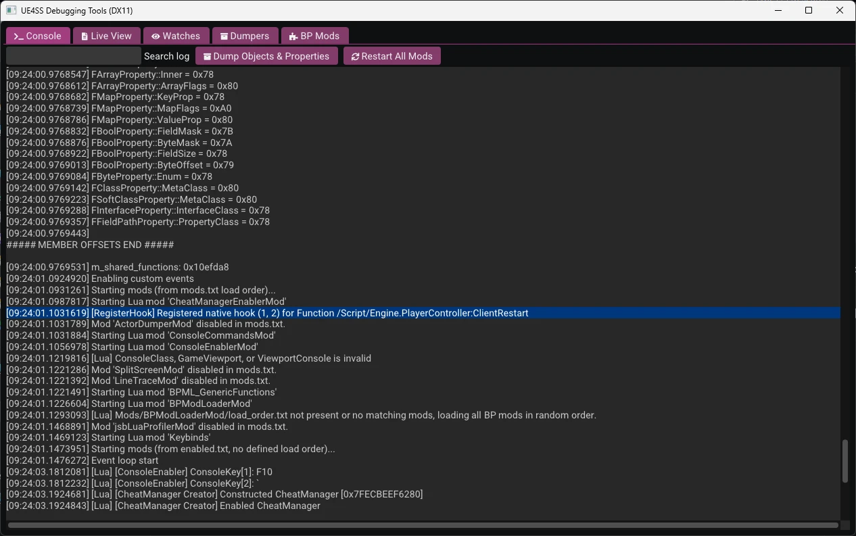Click the vertical scrollbar thumb of the log
The width and height of the screenshot is (856, 536).
click(845, 461)
